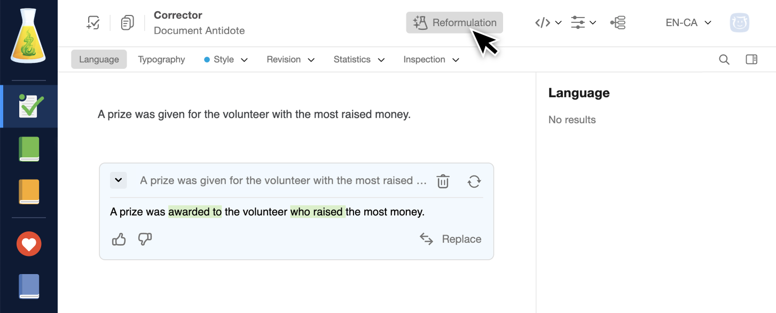Give thumbs down to the suggestion
The image size is (776, 313).
(x=145, y=239)
